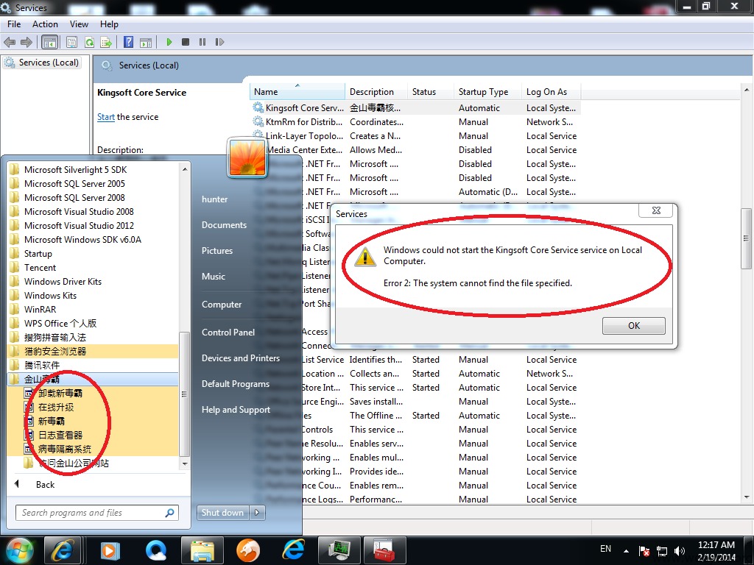Click the services list scroll-down arrow
This screenshot has height=565, width=754.
click(747, 497)
